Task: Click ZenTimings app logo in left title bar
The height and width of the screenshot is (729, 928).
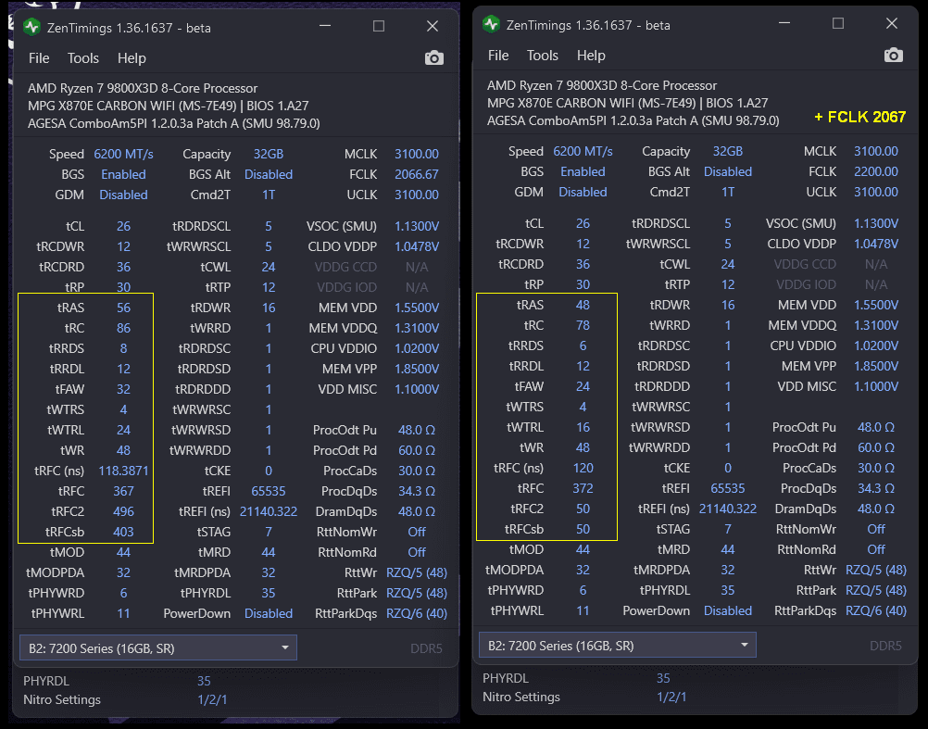Action: (31, 27)
